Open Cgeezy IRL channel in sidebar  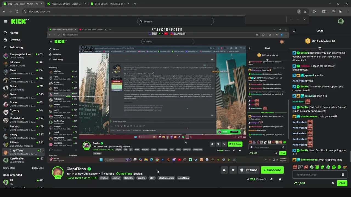tap(23, 112)
